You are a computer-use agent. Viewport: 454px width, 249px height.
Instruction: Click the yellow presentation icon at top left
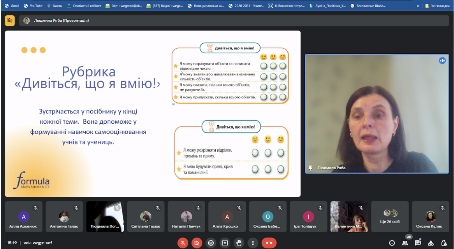pos(10,21)
